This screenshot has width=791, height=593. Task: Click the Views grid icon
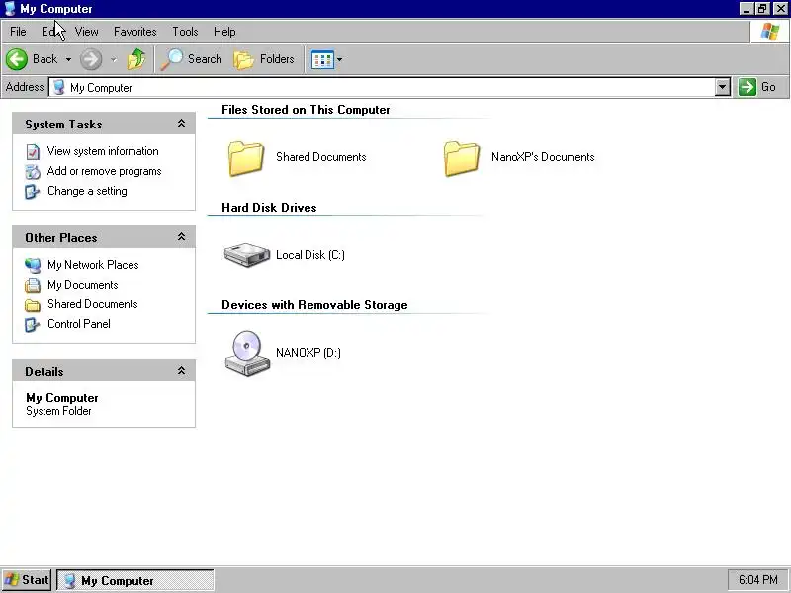click(322, 60)
